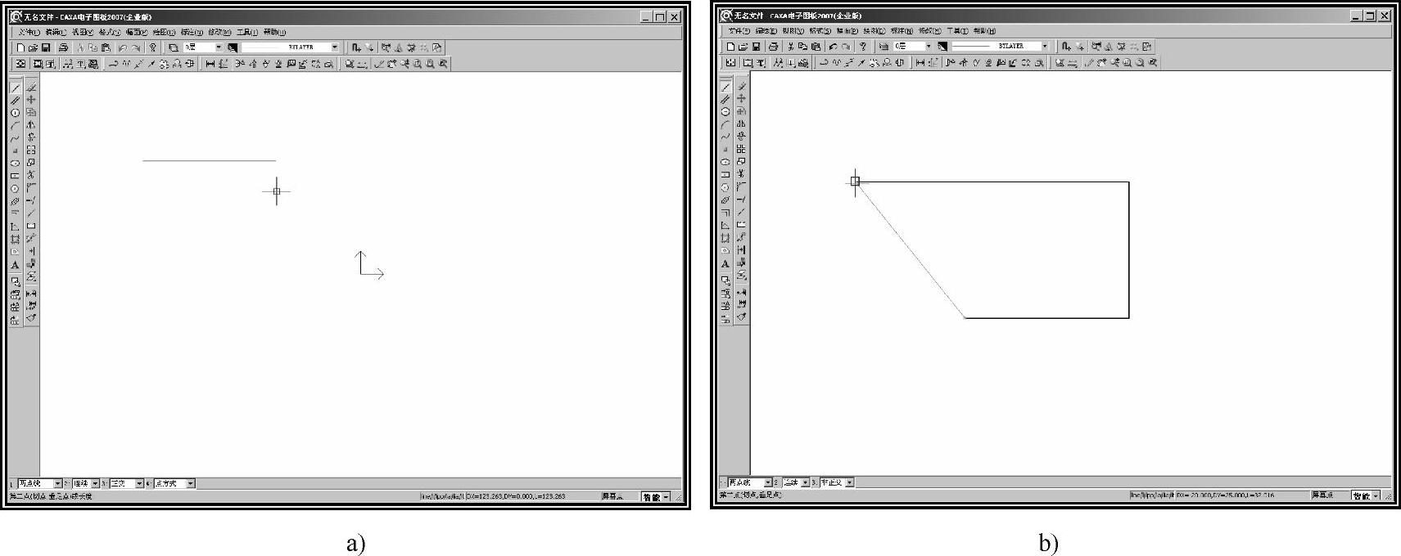
Task: Select the Move tool in right window
Action: pyautogui.click(x=741, y=98)
